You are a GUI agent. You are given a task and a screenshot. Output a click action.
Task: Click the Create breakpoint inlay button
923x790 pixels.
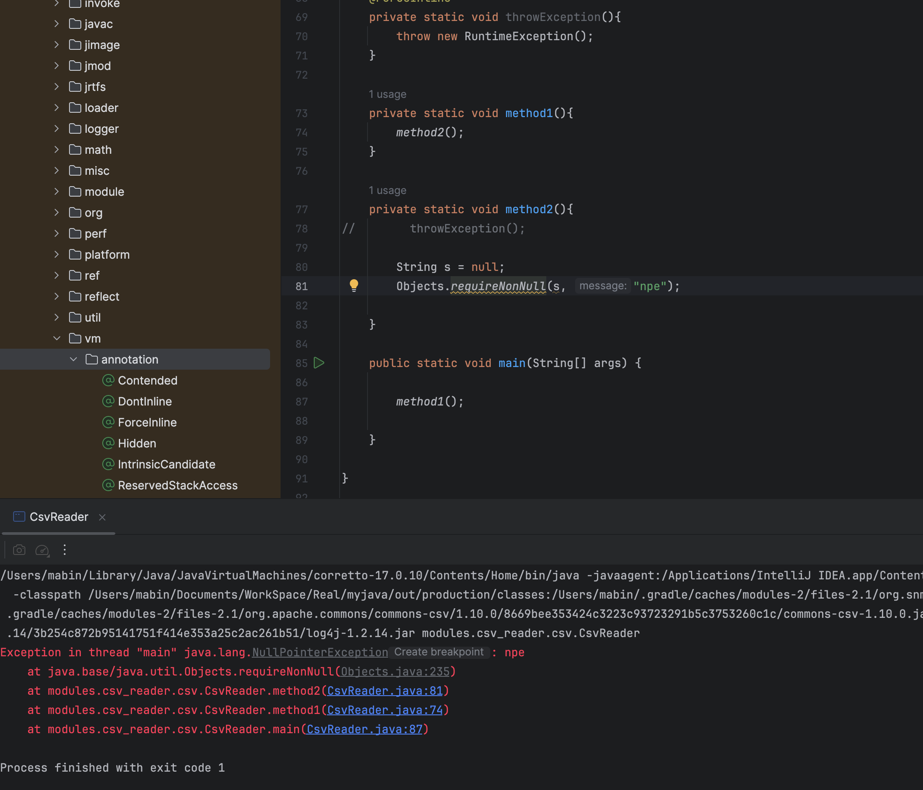[x=439, y=652]
